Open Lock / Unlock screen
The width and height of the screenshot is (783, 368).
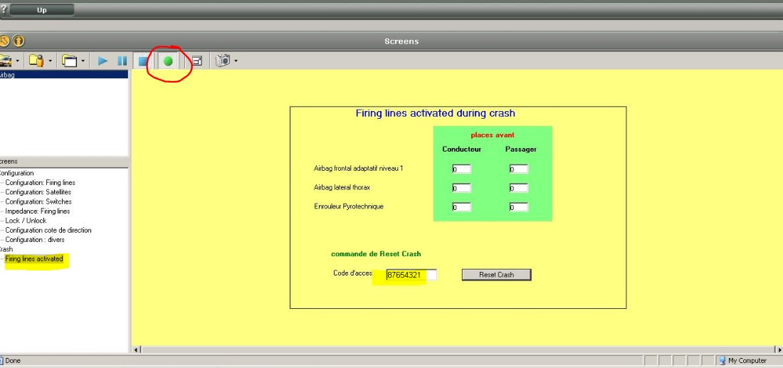(26, 221)
